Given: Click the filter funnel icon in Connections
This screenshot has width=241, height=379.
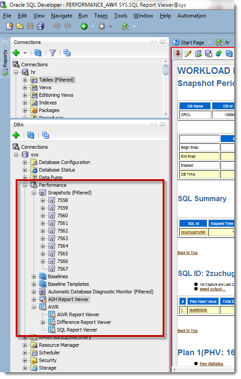Looking at the screenshot, I should pyautogui.click(x=52, y=53).
